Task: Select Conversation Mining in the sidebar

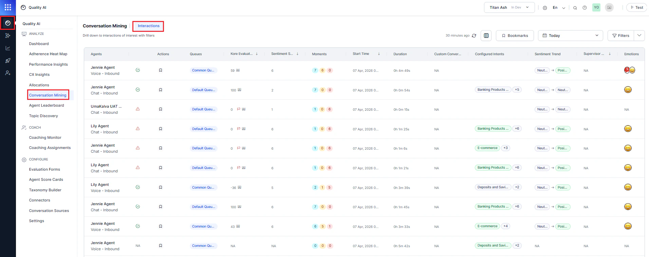Action: click(x=48, y=95)
